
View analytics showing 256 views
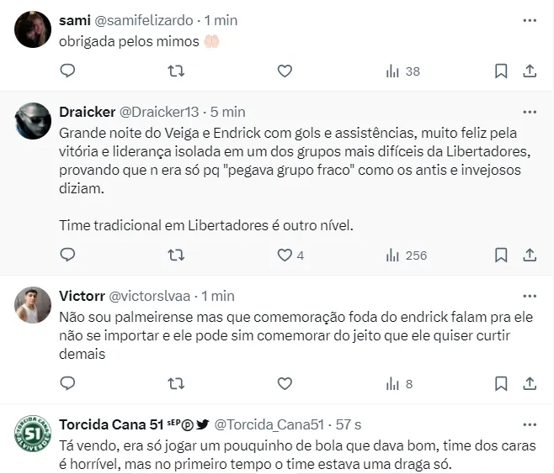tap(406, 255)
